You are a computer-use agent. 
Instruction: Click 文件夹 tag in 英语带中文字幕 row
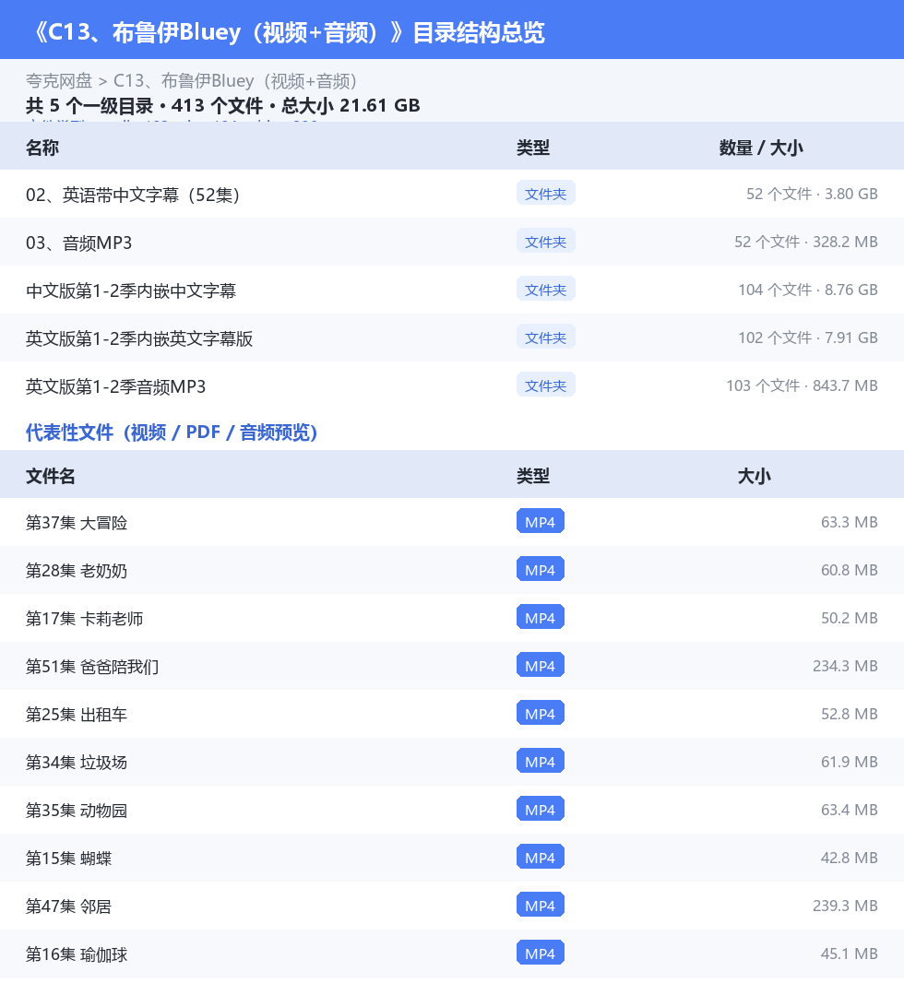[545, 194]
